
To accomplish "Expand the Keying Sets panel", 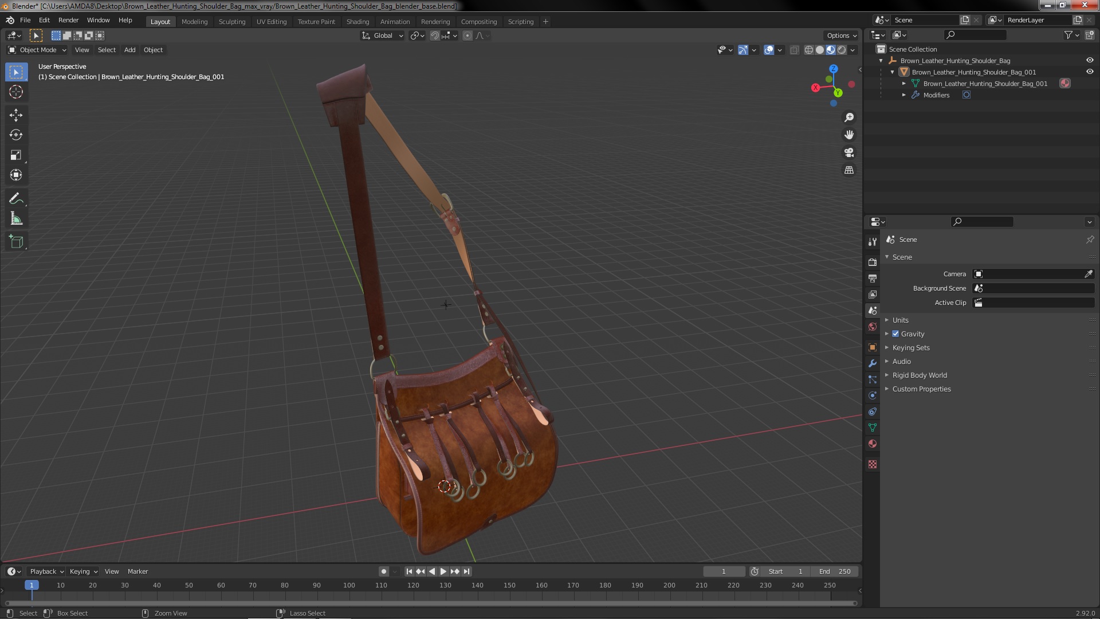I will [910, 347].
